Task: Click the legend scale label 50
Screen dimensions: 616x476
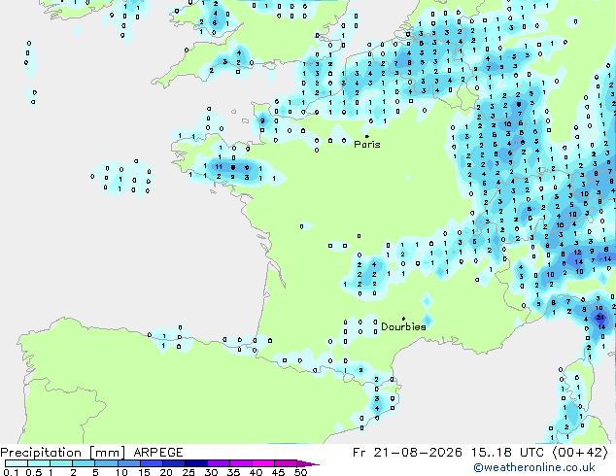Action: (x=301, y=472)
